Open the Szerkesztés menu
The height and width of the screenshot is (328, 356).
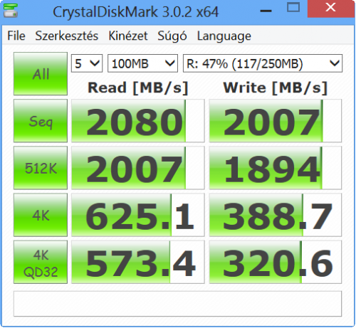(x=67, y=36)
